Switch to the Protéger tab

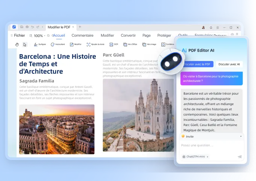tap(164, 36)
